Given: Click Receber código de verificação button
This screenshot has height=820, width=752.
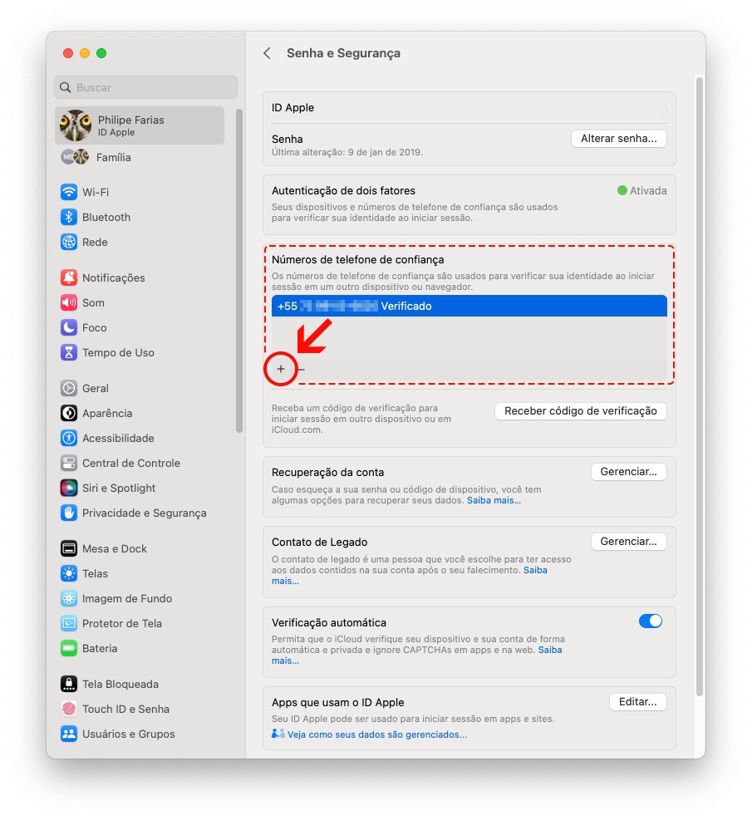Looking at the screenshot, I should (x=581, y=411).
